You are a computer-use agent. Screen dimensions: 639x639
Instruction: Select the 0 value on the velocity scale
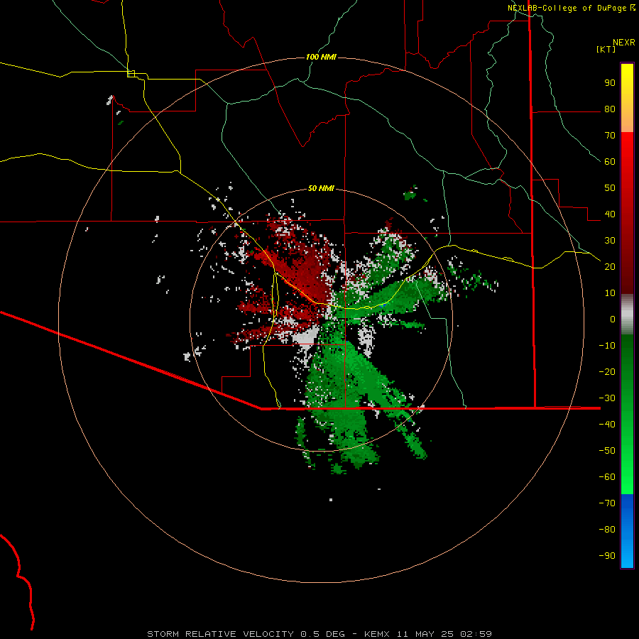[x=613, y=319]
